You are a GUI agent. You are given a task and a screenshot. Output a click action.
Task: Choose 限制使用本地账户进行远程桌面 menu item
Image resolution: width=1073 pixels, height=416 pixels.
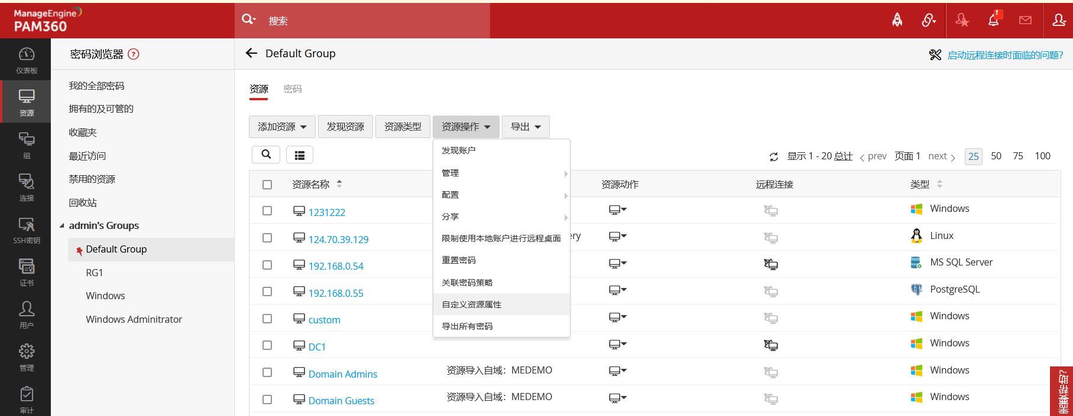(x=501, y=238)
